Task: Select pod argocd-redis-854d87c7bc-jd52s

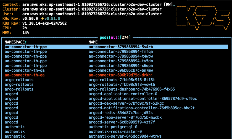Action: pyautogui.click(x=116, y=113)
